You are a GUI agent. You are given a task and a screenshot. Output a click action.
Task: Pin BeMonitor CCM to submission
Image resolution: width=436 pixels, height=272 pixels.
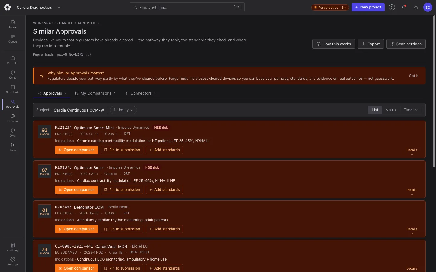(x=122, y=229)
